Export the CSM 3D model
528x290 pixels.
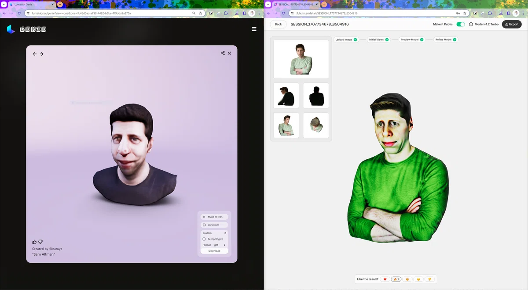[x=512, y=24]
